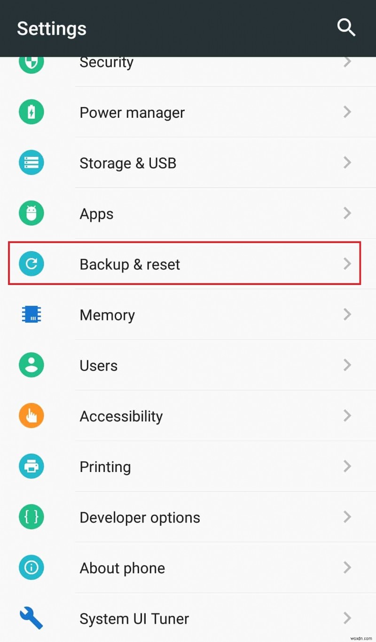Tap the search magnifier icon
376x642 pixels.
[x=346, y=28]
